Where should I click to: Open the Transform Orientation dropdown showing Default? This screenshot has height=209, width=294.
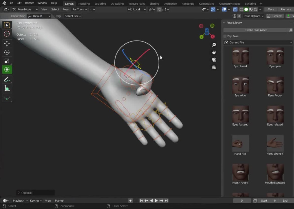[x=39, y=16]
